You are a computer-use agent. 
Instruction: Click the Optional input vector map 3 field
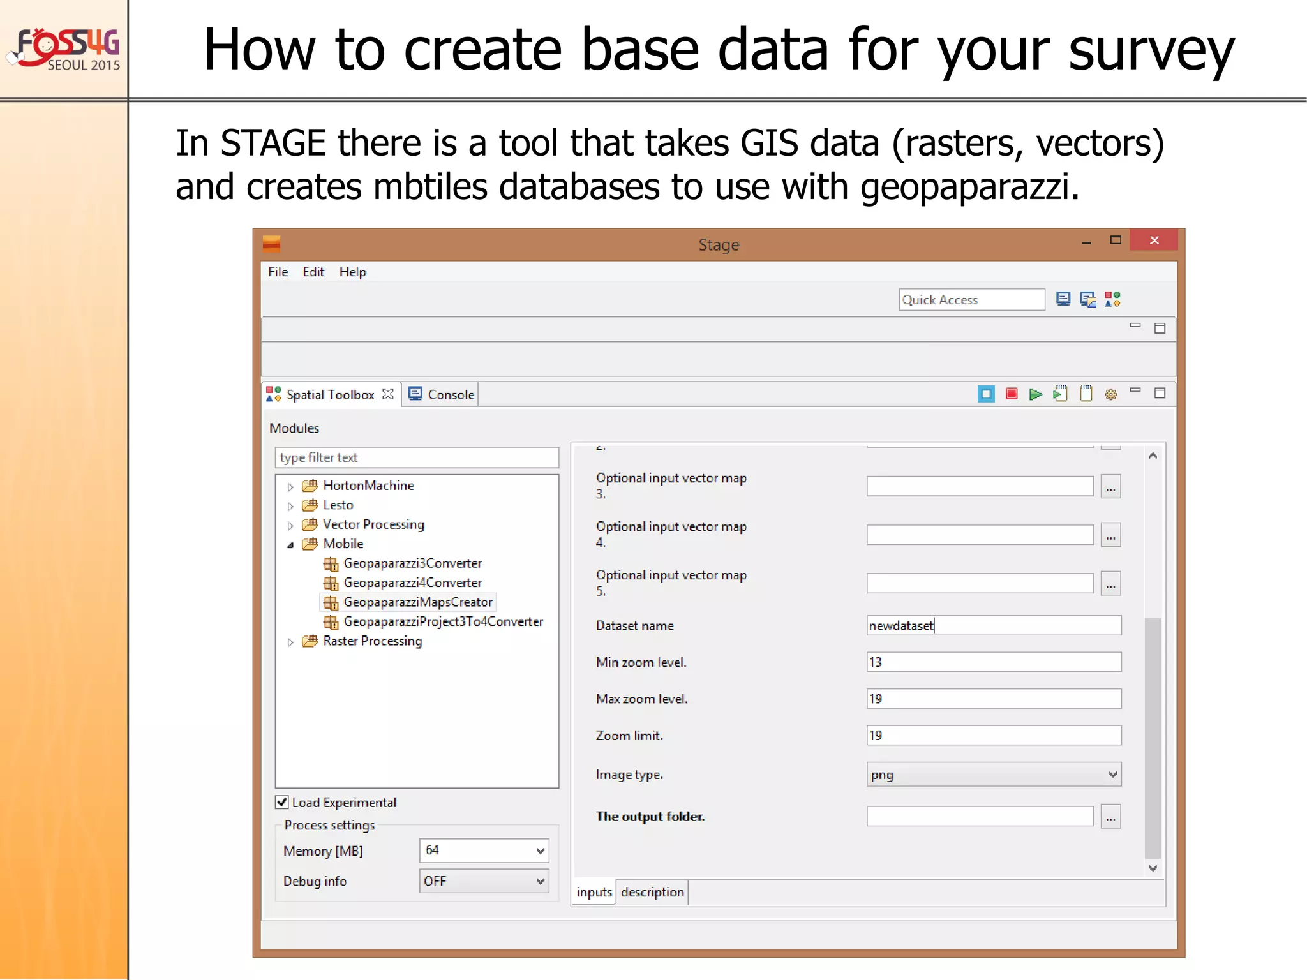coord(980,487)
